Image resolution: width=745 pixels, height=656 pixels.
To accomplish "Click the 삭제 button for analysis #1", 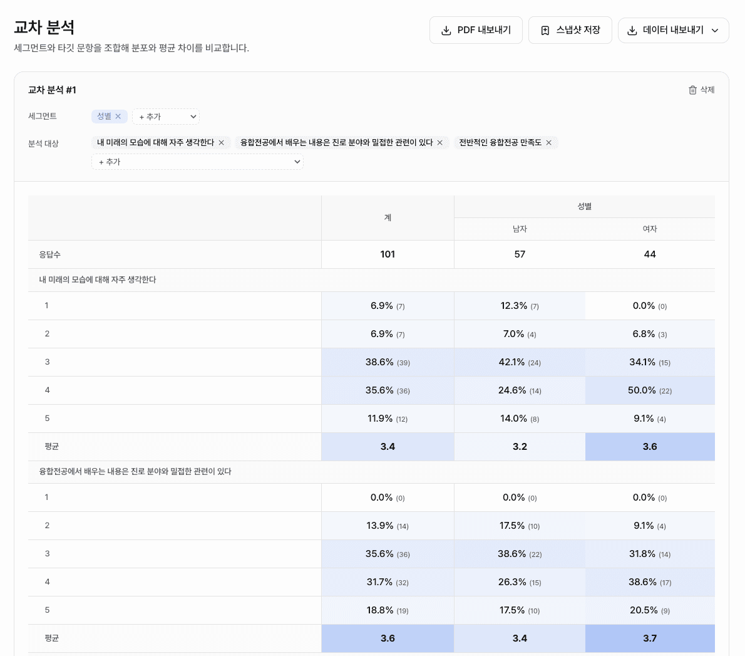I will (x=702, y=90).
